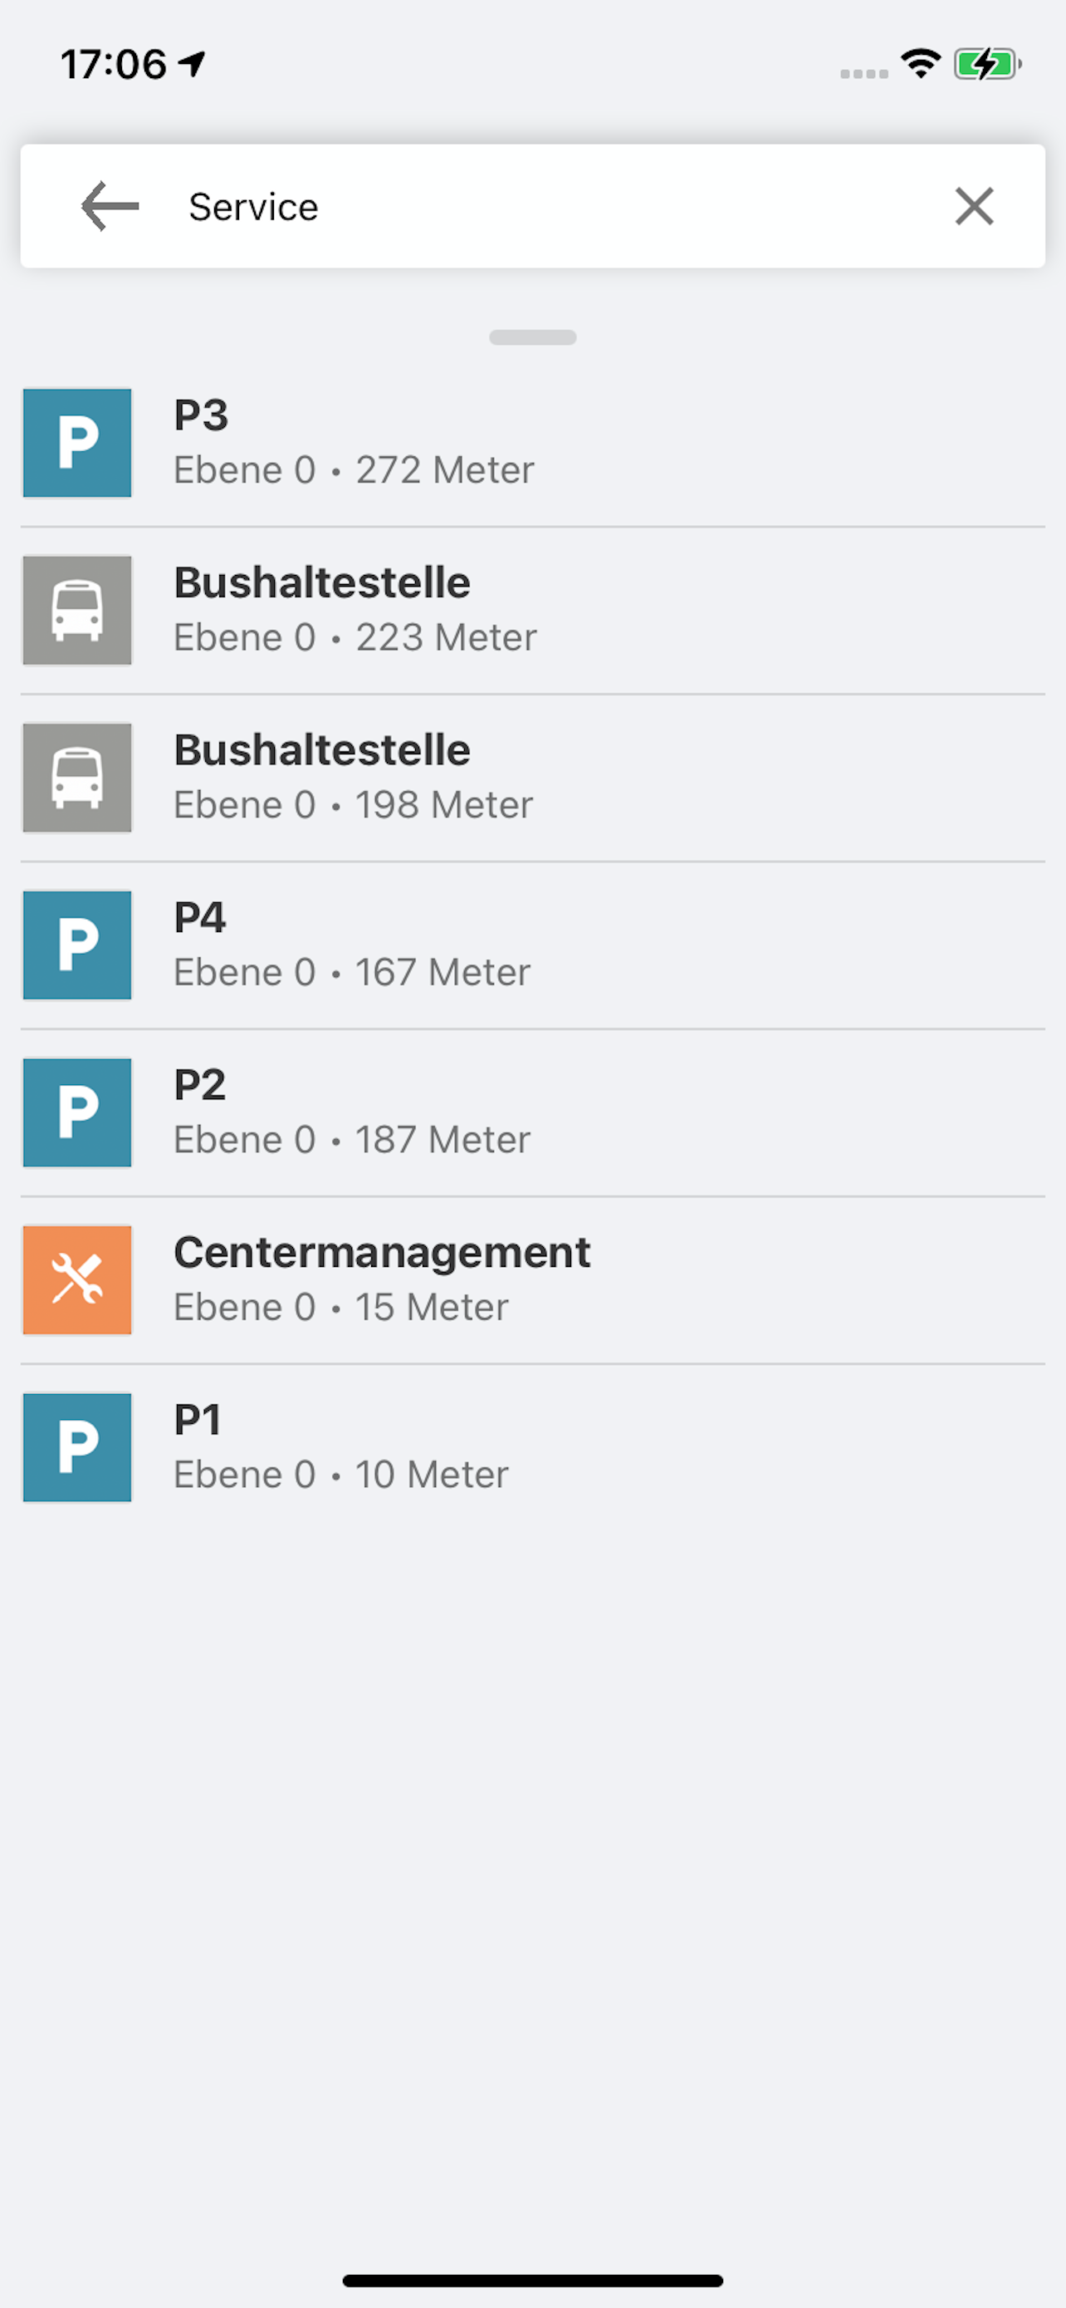
Task: Open the Centermanagement entry
Action: click(532, 1279)
